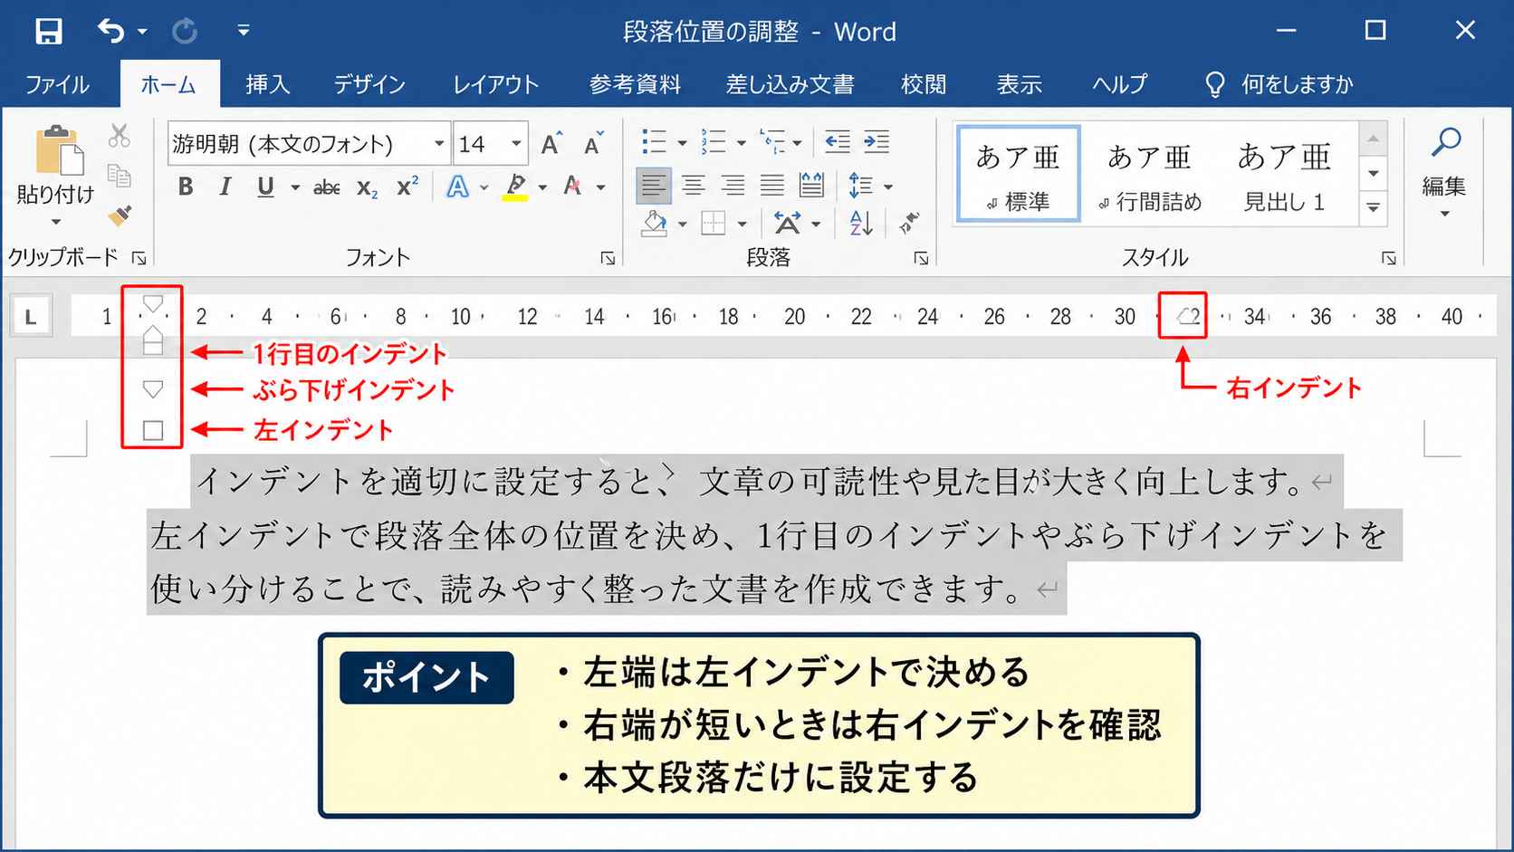Cut the selection with the scissors icon
The image size is (1514, 852).
(x=119, y=137)
